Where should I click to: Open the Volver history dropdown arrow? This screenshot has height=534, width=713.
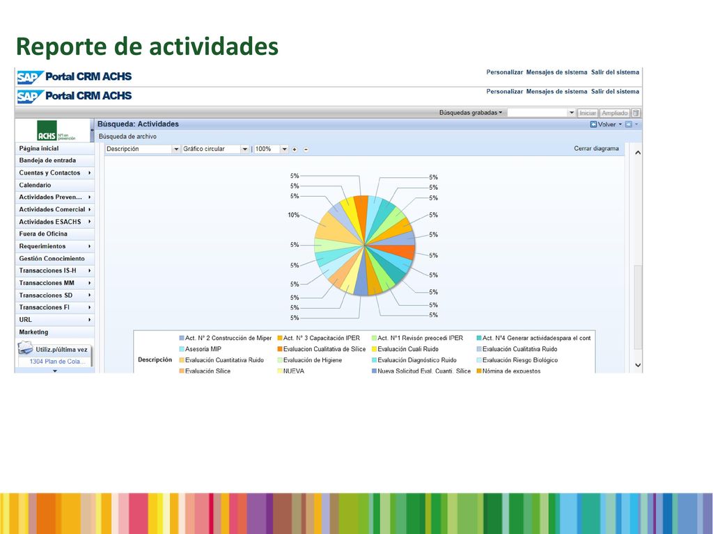point(620,124)
